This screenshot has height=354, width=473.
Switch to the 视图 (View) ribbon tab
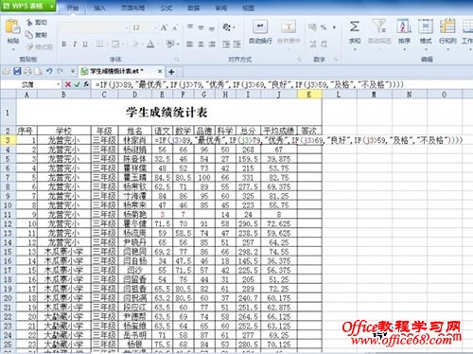pyautogui.click(x=248, y=8)
